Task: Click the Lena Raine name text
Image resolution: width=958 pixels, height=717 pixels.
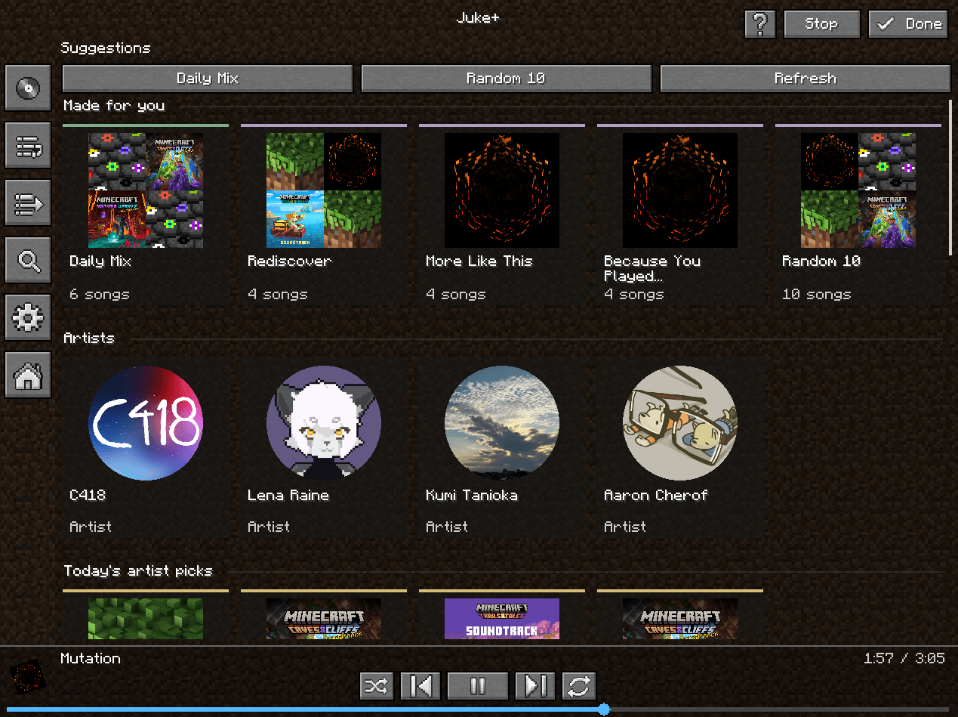Action: [288, 496]
